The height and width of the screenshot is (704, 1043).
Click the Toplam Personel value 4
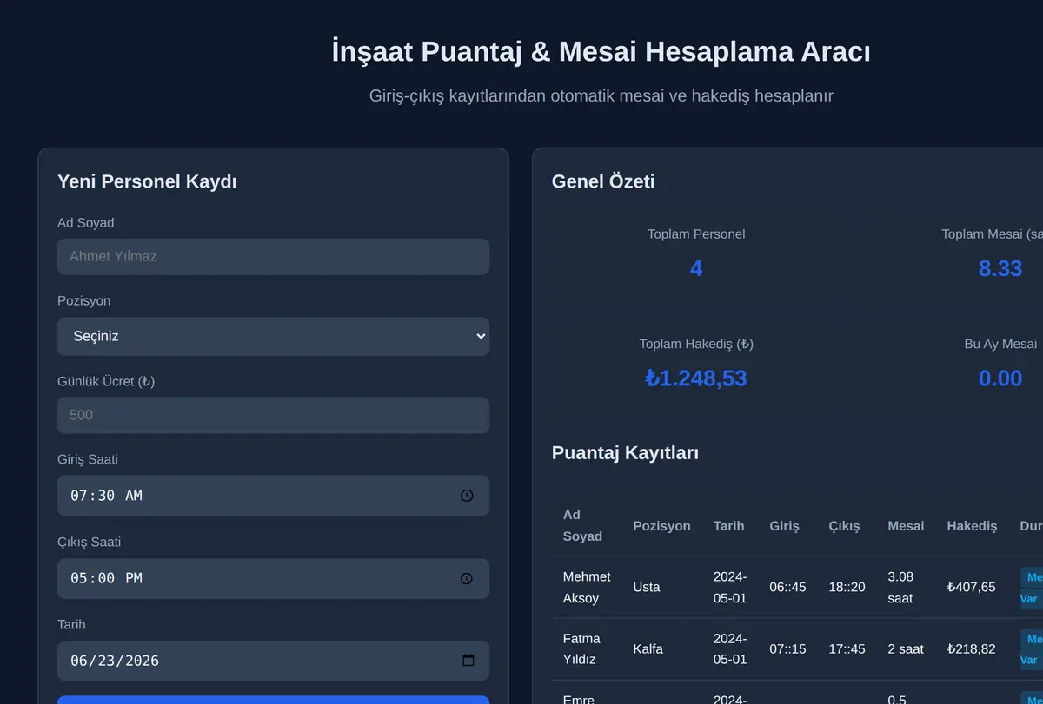[x=696, y=268]
